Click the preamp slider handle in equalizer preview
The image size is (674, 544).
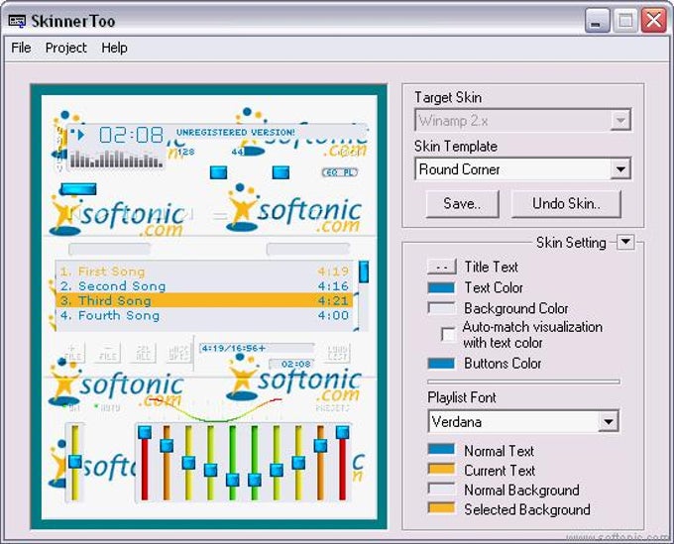tap(74, 462)
